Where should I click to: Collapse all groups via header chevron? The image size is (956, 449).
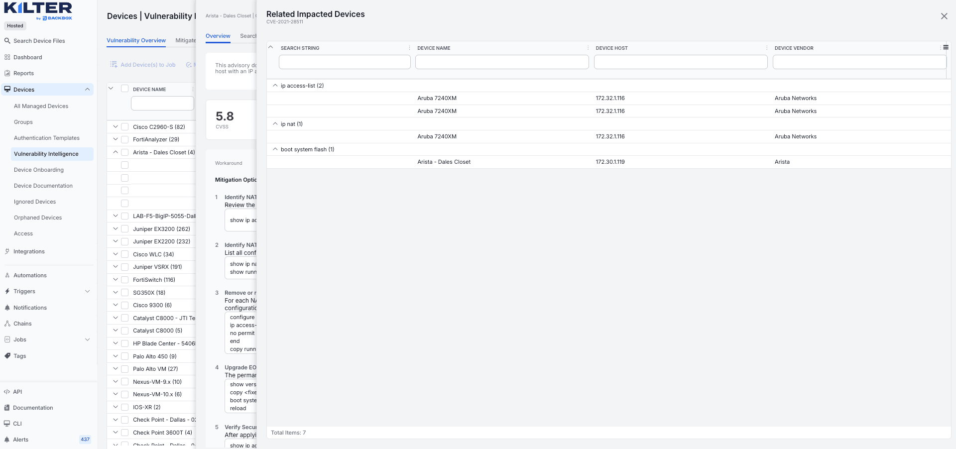pos(271,47)
